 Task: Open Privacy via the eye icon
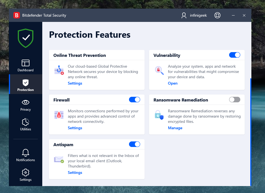pos(26,105)
